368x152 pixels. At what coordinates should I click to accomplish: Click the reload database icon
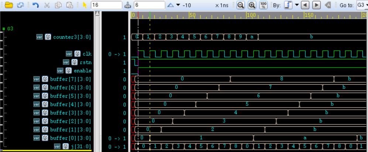tap(21, 5)
